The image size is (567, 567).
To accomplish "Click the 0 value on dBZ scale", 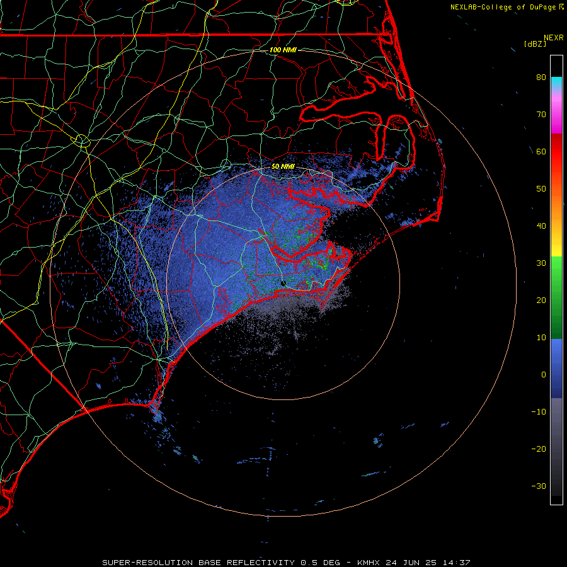I will [544, 375].
